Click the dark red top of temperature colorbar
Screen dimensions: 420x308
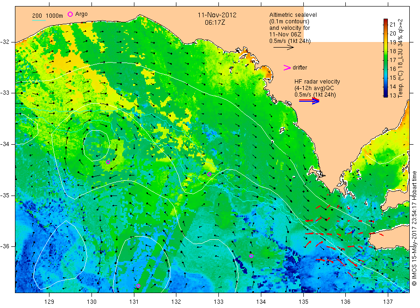[385, 21]
